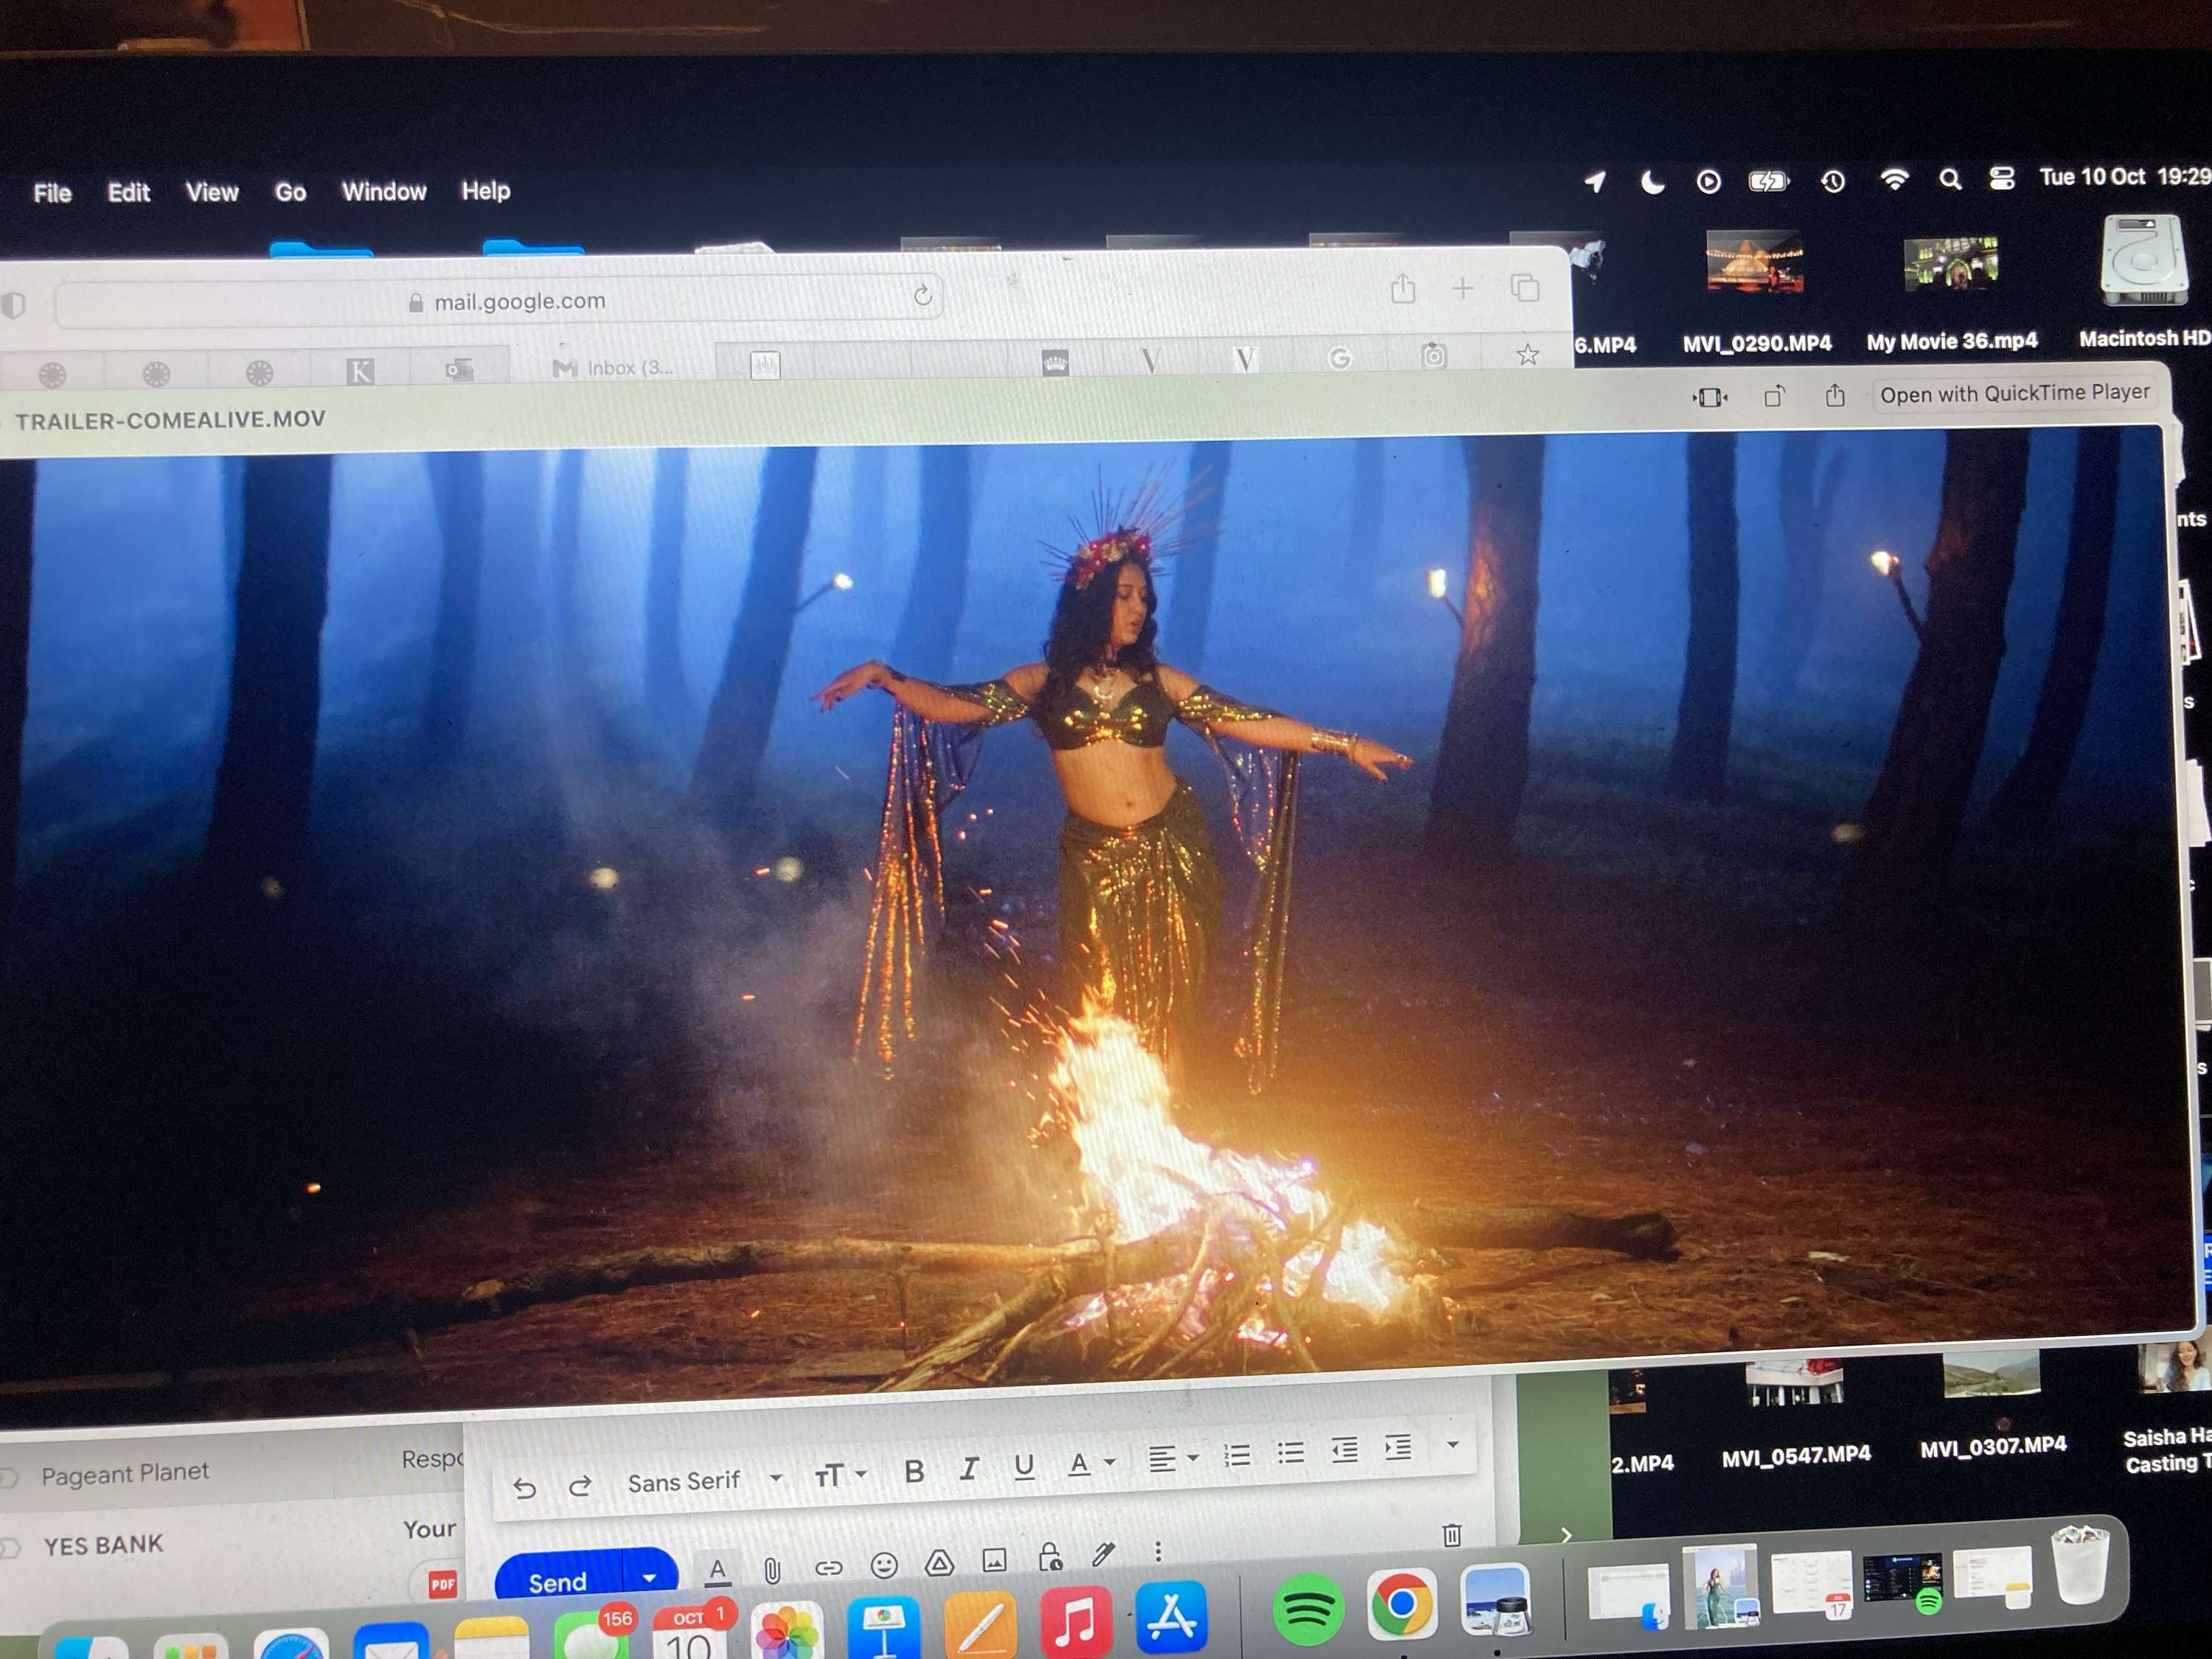Viewport: 2212px width, 1659px height.
Task: Redo edit in Gmail compose toolbar
Action: tap(579, 1487)
